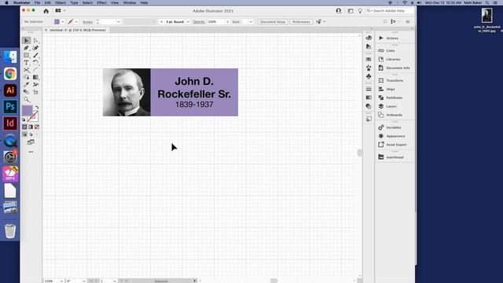Open the Pathfinder panel
503x283 pixels.
(x=395, y=97)
